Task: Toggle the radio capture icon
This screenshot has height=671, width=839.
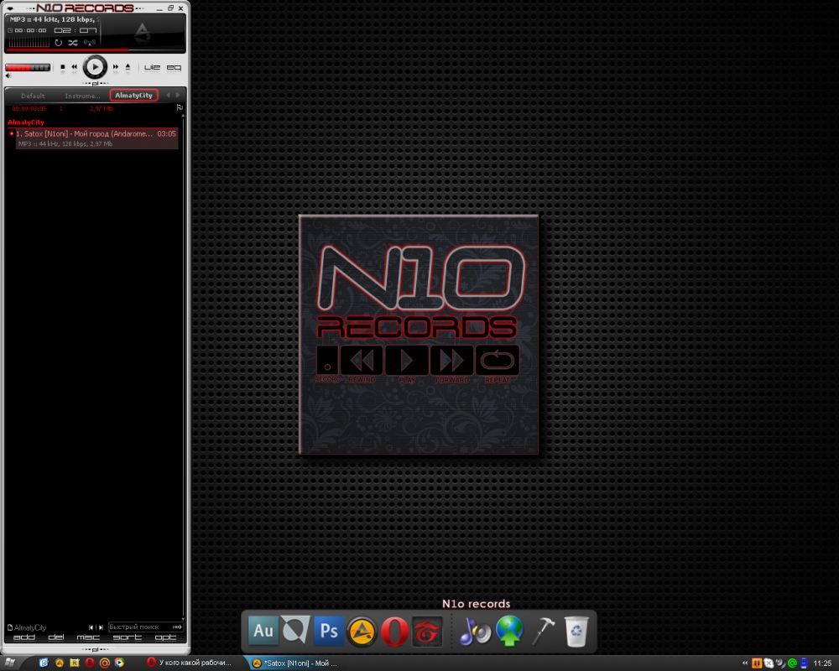Action: tap(90, 42)
